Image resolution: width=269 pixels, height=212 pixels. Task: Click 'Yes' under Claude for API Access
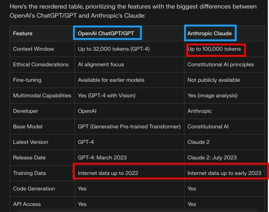[192, 204]
